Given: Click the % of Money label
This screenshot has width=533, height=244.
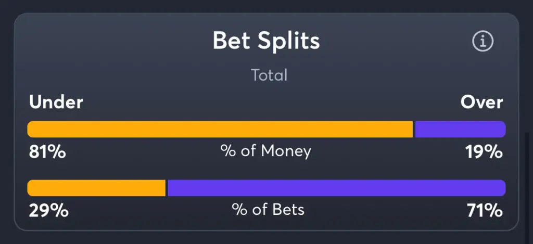Looking at the screenshot, I should [x=265, y=151].
